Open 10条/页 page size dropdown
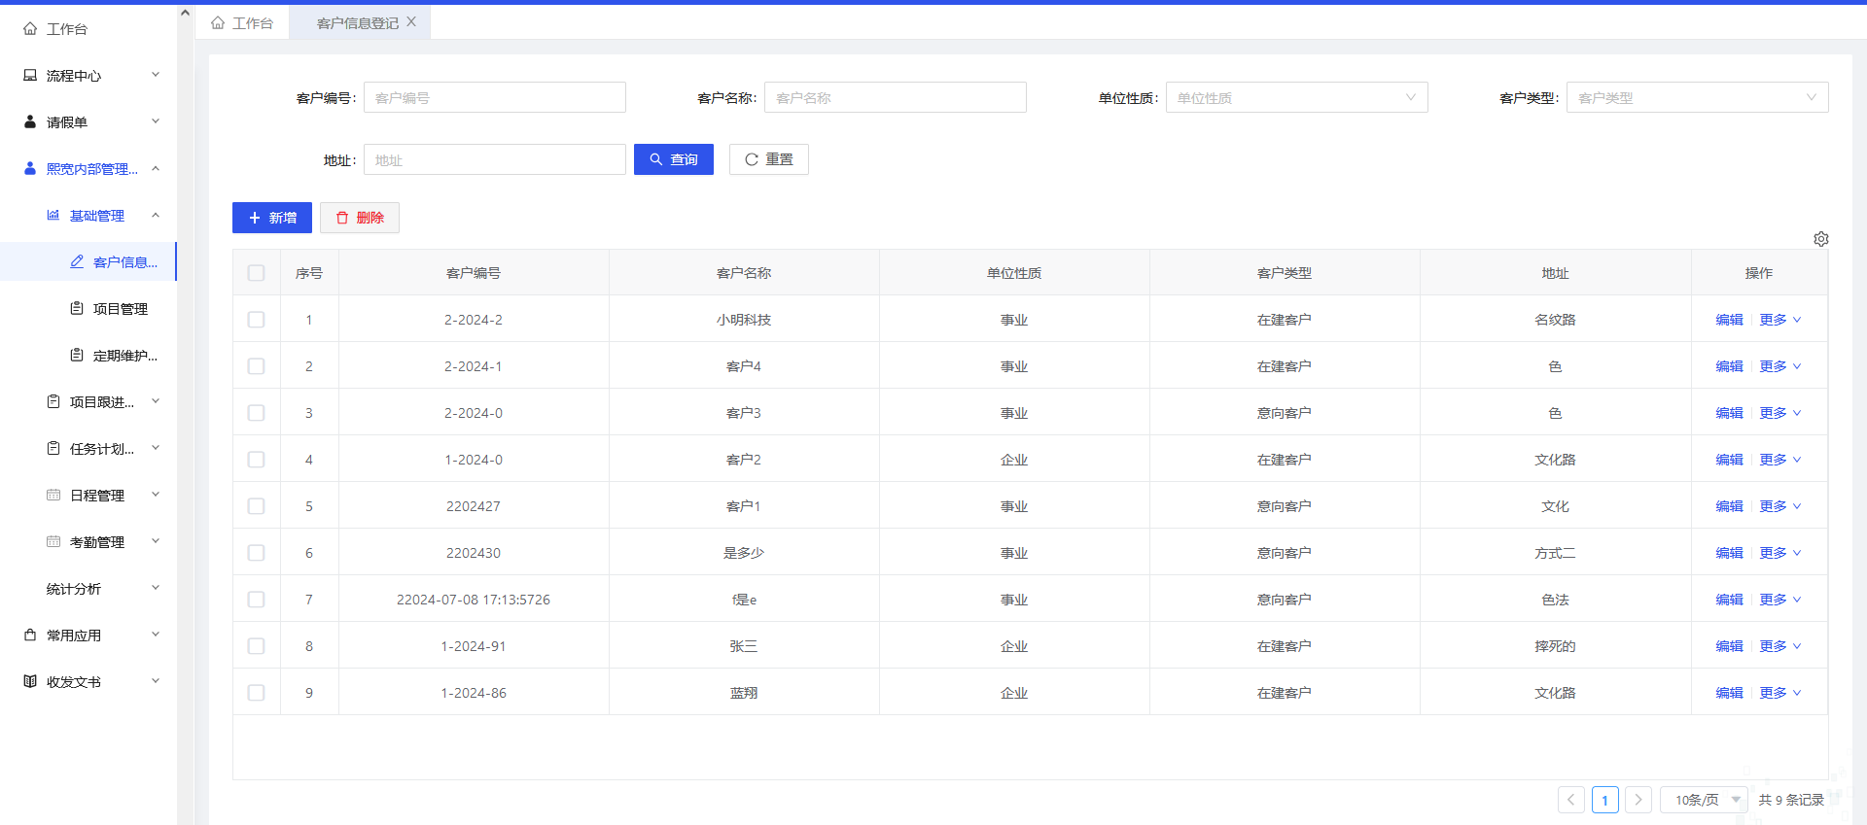The image size is (1867, 825). [x=1704, y=800]
